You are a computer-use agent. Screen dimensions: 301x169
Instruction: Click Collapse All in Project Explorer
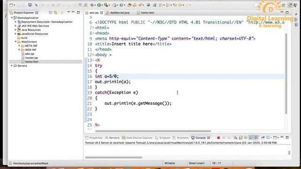[50, 13]
